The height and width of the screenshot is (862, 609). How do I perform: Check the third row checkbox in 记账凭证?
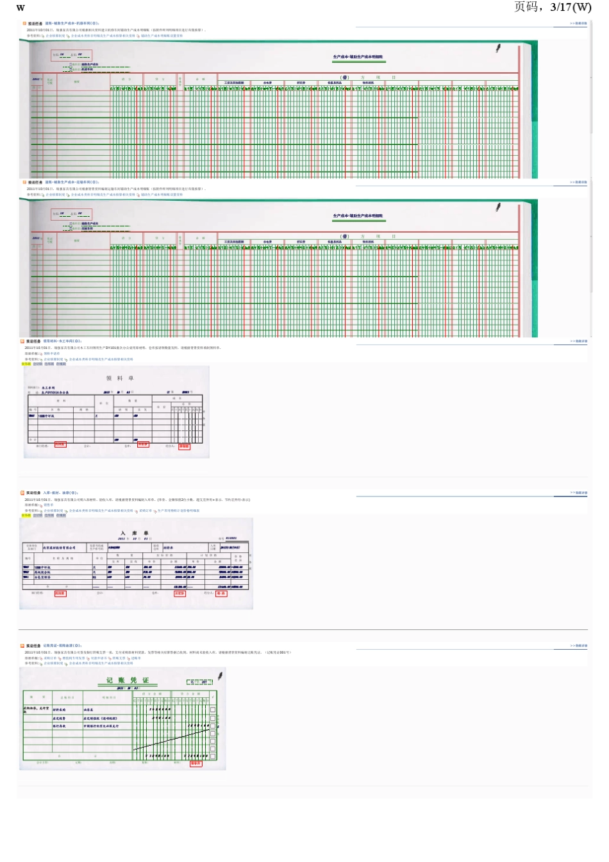[x=213, y=726]
